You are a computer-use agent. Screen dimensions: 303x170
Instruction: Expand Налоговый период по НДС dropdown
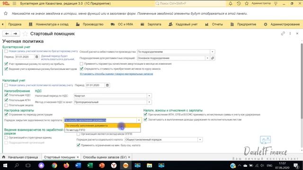coord(149,96)
